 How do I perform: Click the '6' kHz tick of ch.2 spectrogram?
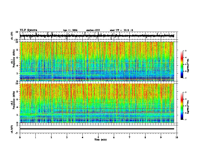tap(18, 99)
